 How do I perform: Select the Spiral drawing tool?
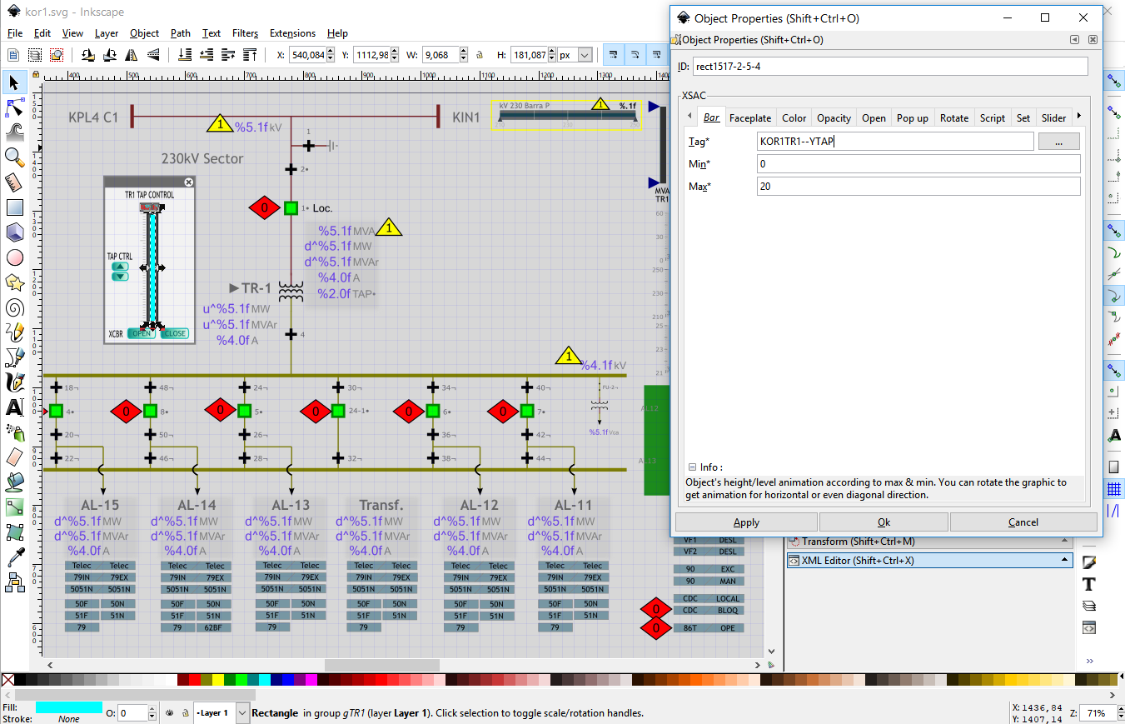(x=14, y=307)
